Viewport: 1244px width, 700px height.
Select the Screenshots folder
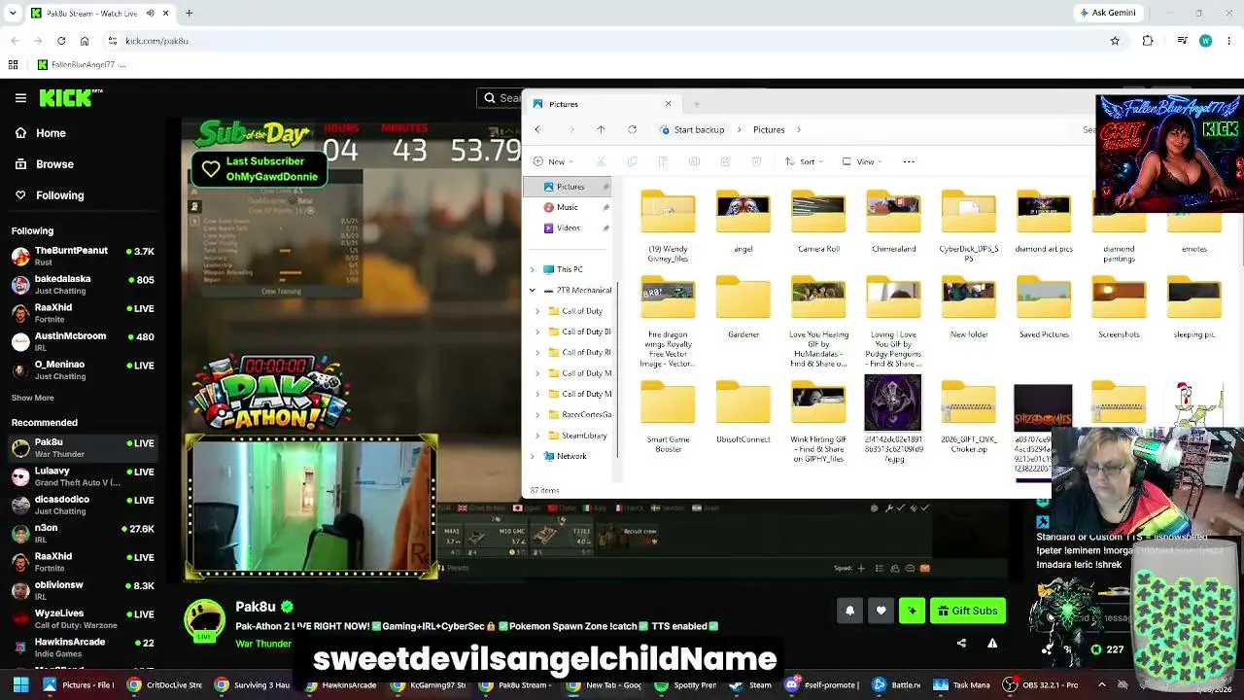1119,308
